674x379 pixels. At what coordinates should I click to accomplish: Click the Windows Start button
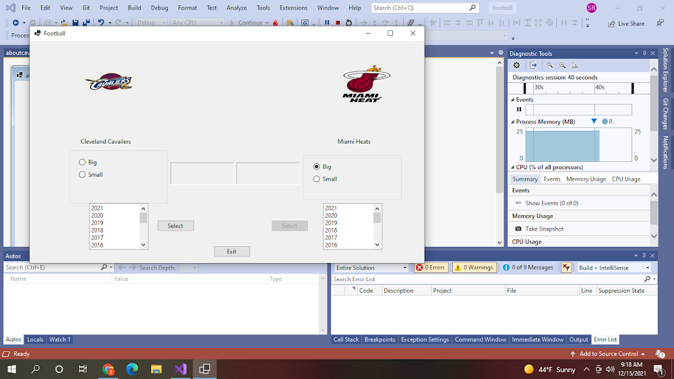[11, 369]
